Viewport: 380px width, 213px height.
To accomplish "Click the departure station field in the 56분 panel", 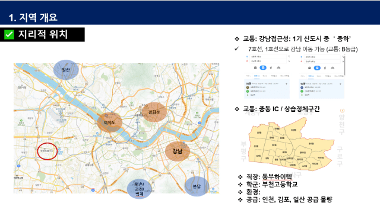I will [268, 57].
